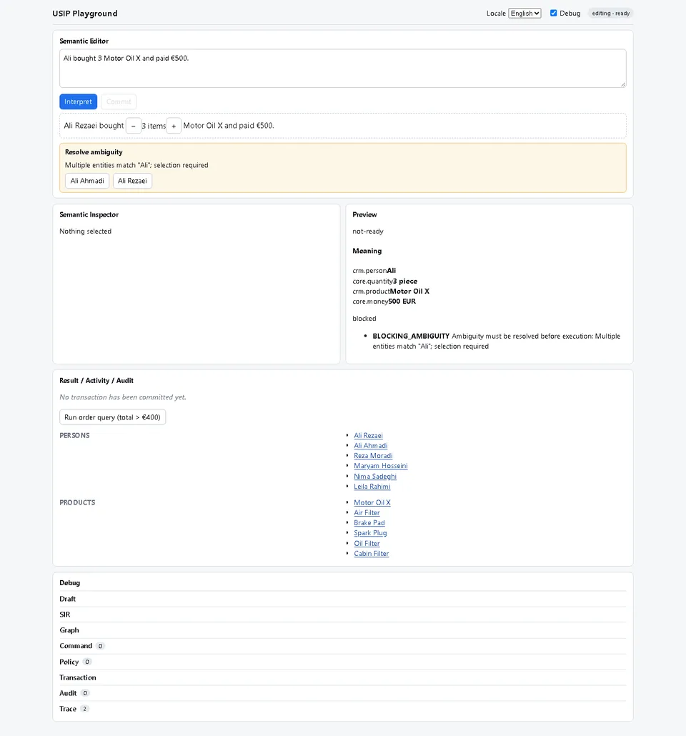Focus the Semantic Editor text area
686x736 pixels.
point(343,68)
